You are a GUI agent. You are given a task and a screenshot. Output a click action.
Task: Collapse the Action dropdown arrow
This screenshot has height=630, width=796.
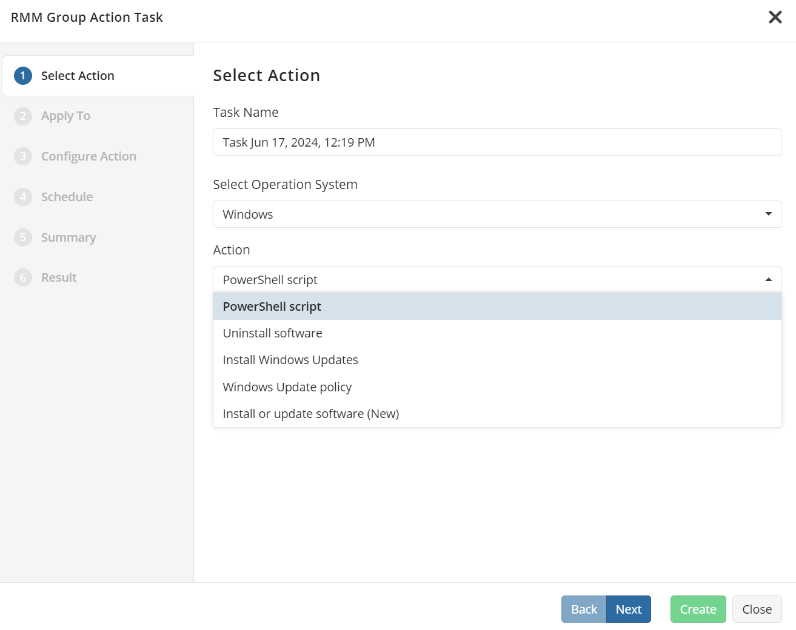768,280
